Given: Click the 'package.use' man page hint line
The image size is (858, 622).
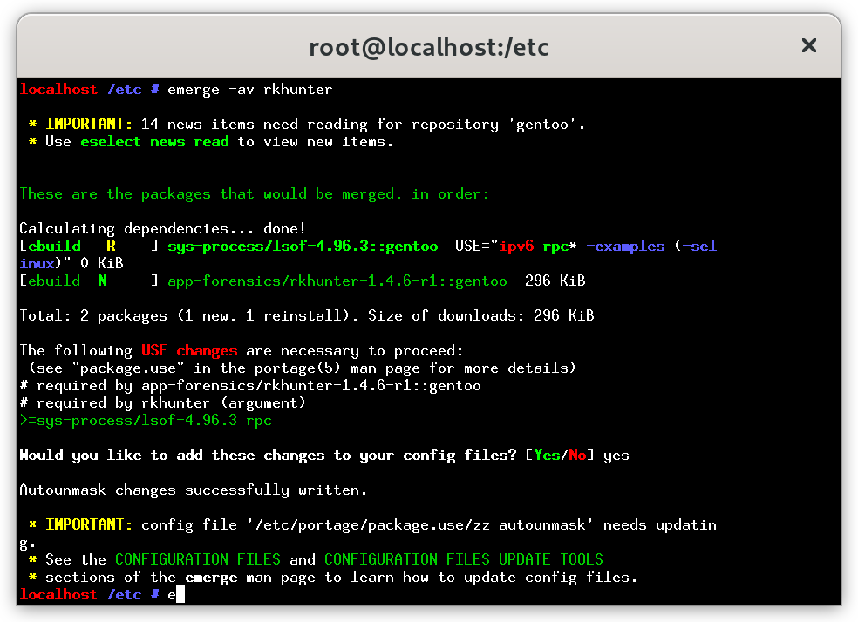Looking at the screenshot, I should (302, 368).
